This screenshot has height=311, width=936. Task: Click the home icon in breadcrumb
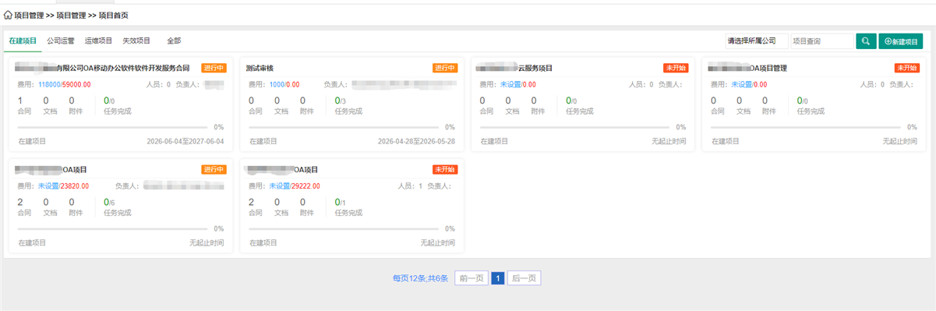click(8, 15)
